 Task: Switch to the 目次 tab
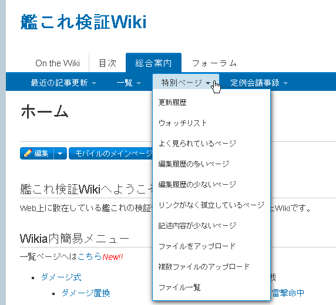point(107,63)
